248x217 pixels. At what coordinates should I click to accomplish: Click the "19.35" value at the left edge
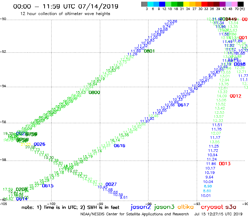8,134
